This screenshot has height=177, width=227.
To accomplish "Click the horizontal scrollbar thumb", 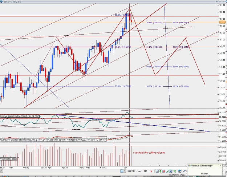I will 122,171.
